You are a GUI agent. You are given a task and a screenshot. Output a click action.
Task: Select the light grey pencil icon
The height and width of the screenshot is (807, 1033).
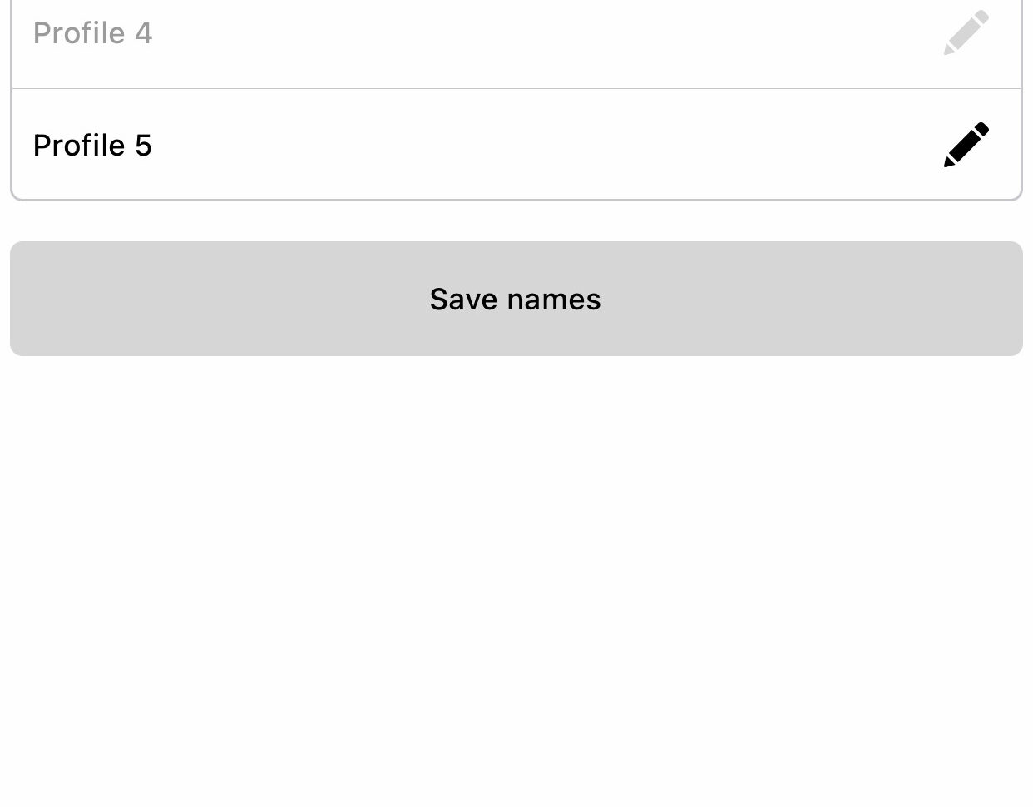(x=966, y=32)
